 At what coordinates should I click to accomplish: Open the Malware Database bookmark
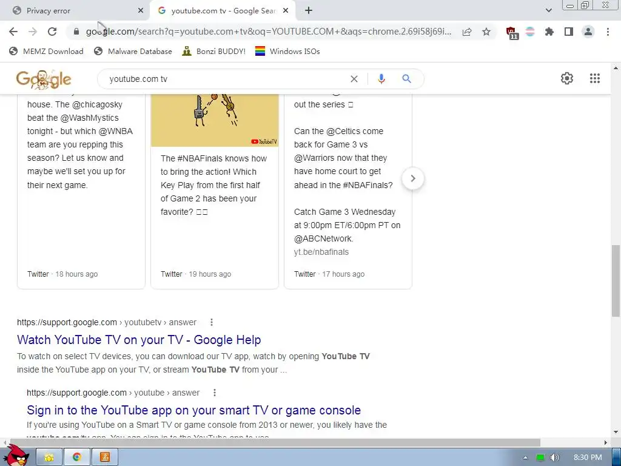(x=133, y=51)
